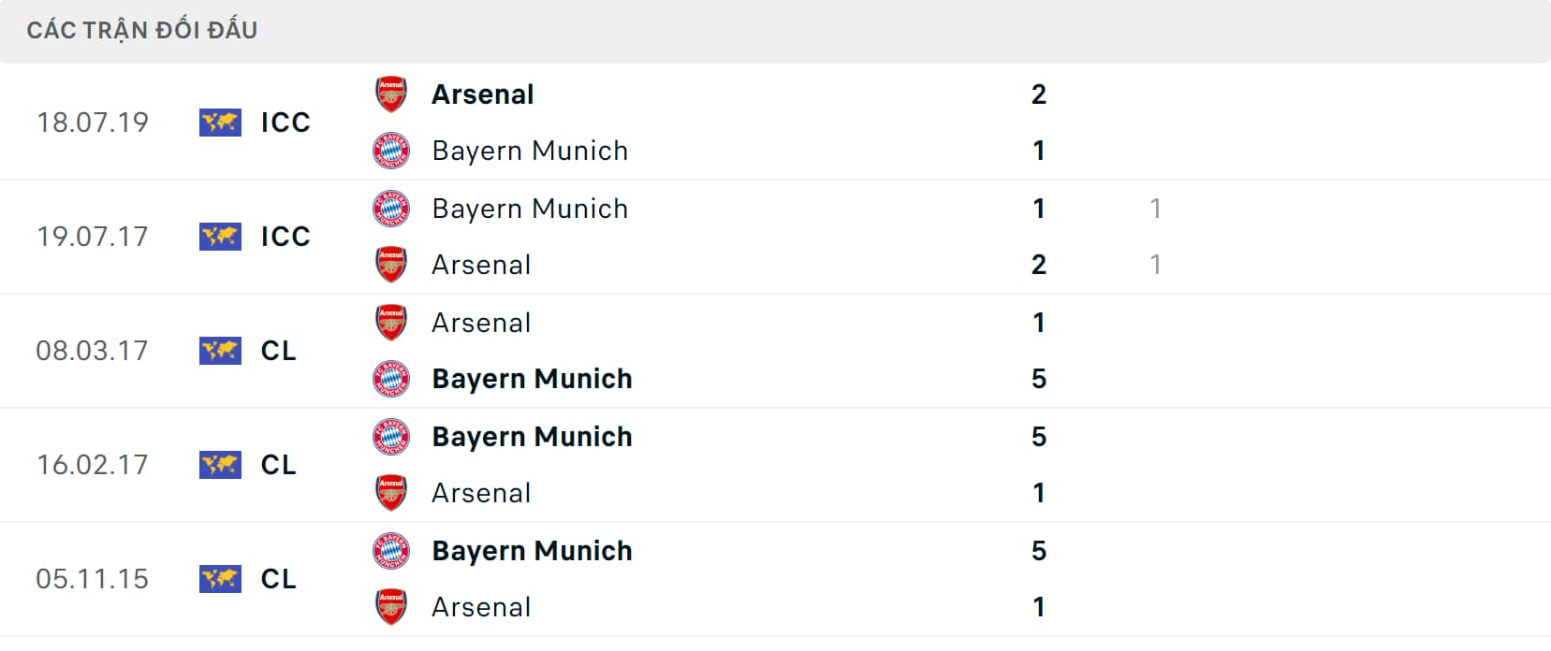Image resolution: width=1551 pixels, height=651 pixels.
Task: Open Arsenal team name in 05.11.15 match
Action: (481, 607)
